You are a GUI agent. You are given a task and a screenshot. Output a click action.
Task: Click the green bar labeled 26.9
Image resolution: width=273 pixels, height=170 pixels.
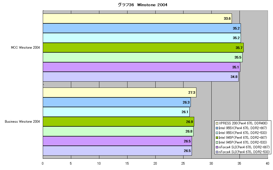coord(118,122)
